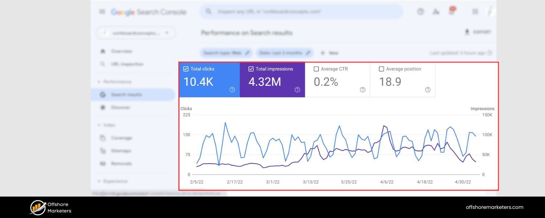Open the help menu icon

click(x=420, y=11)
